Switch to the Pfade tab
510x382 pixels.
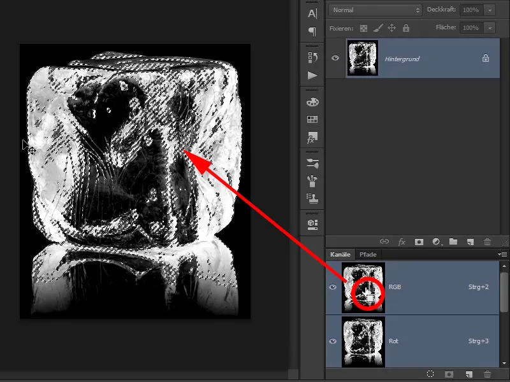tap(368, 254)
